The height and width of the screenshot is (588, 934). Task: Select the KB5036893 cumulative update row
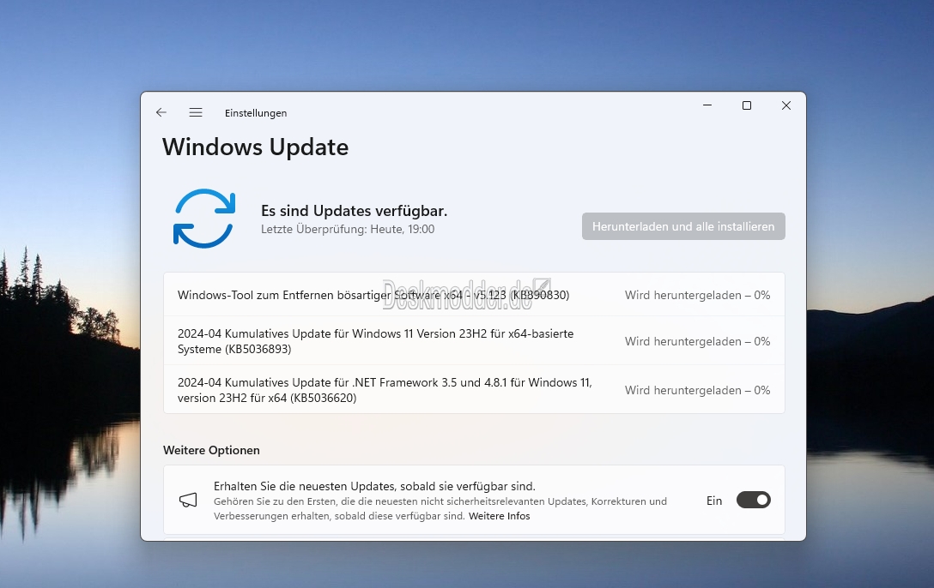(x=474, y=341)
